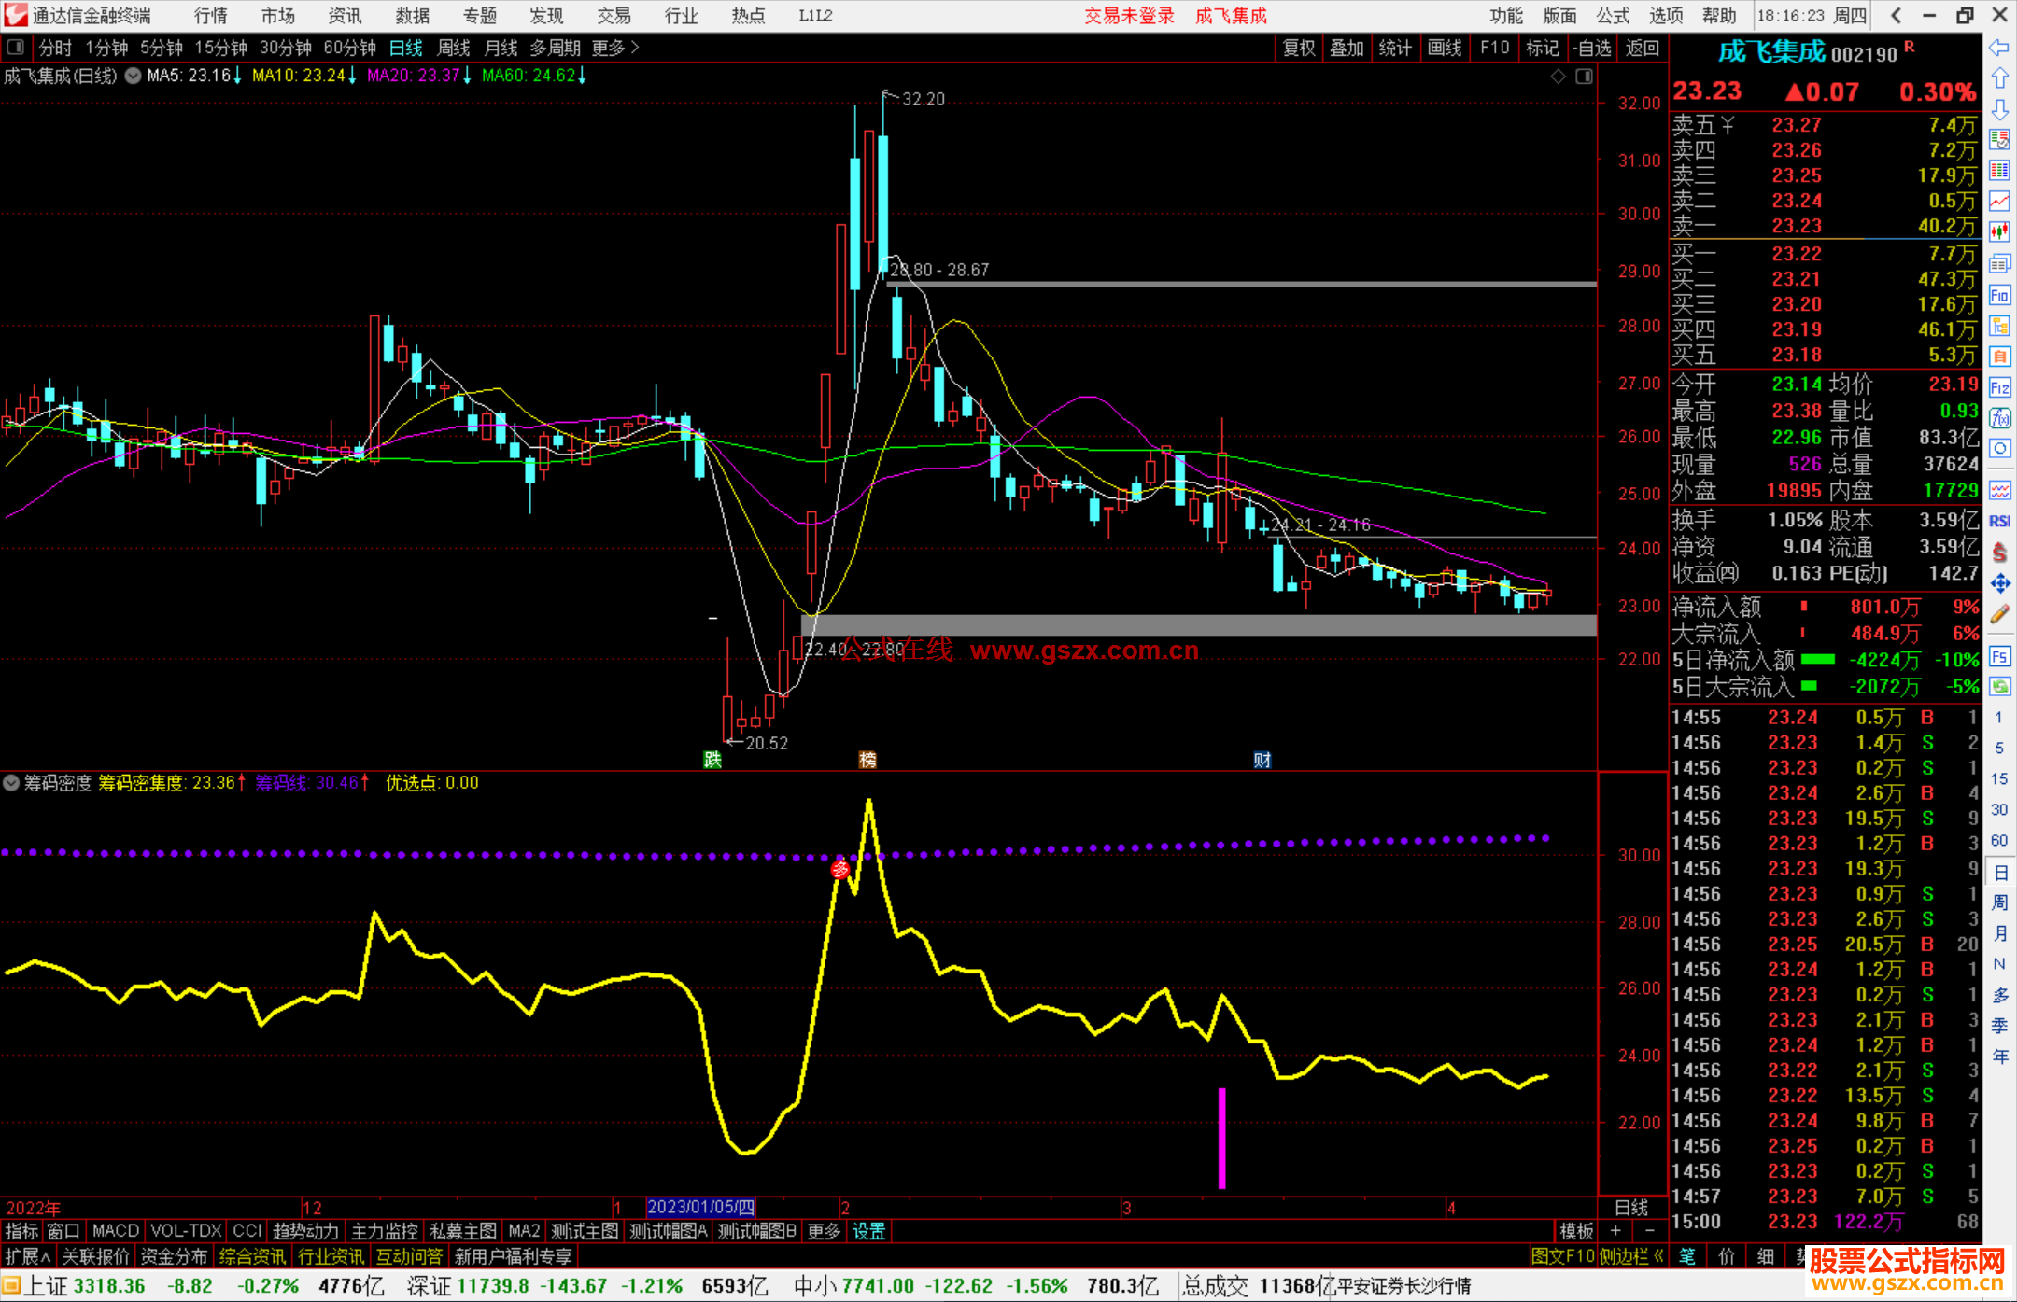This screenshot has height=1302, width=2017.
Task: Open the 版面 layout menu
Action: click(1559, 15)
